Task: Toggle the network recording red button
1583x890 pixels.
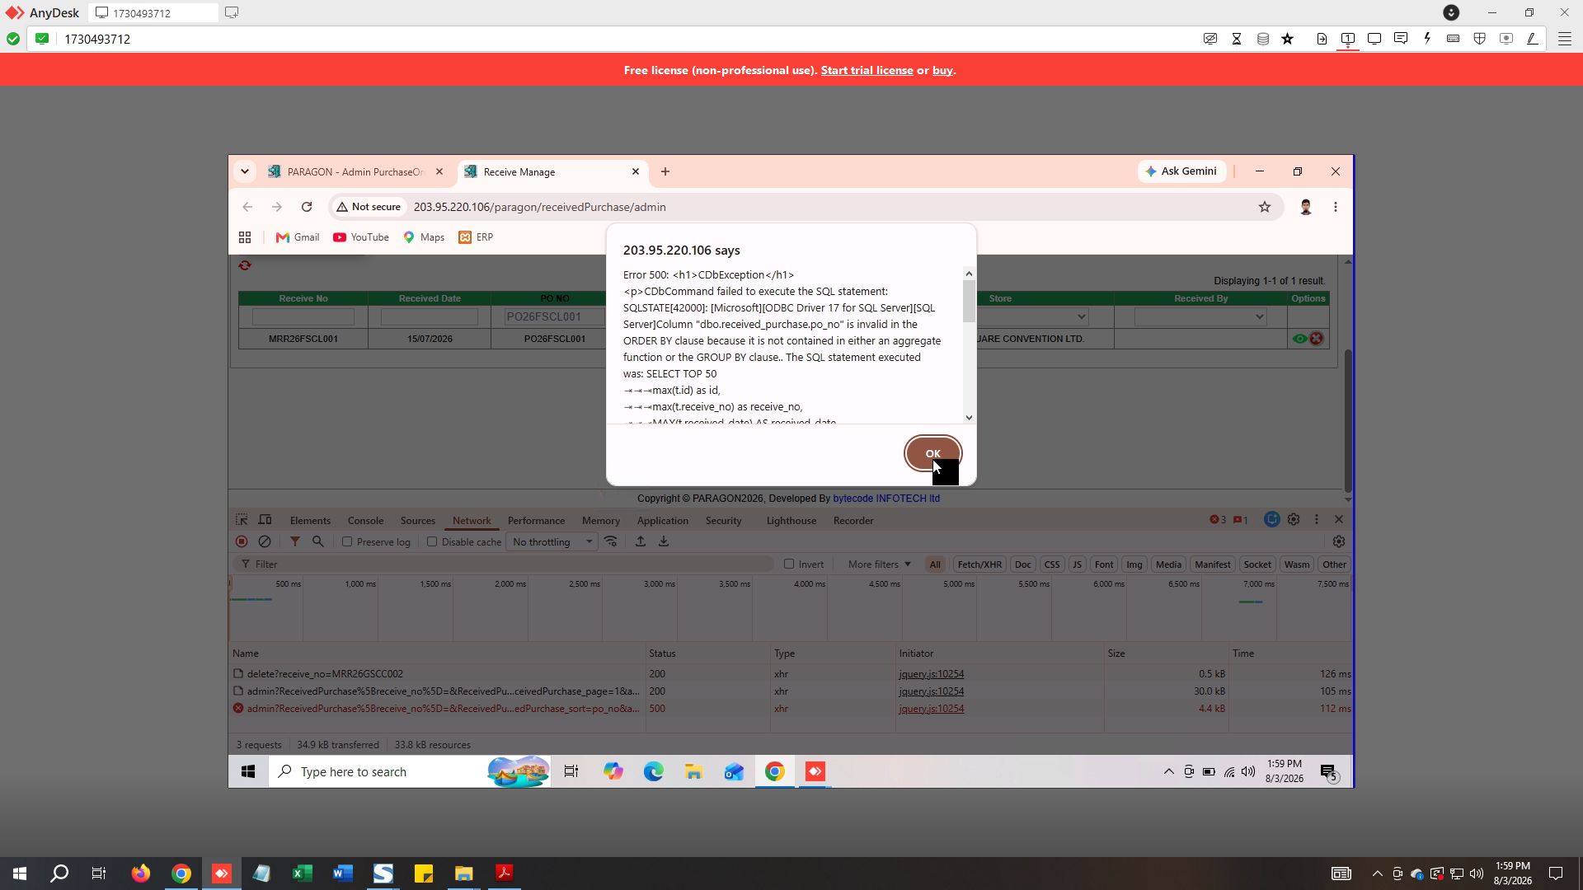Action: click(242, 541)
